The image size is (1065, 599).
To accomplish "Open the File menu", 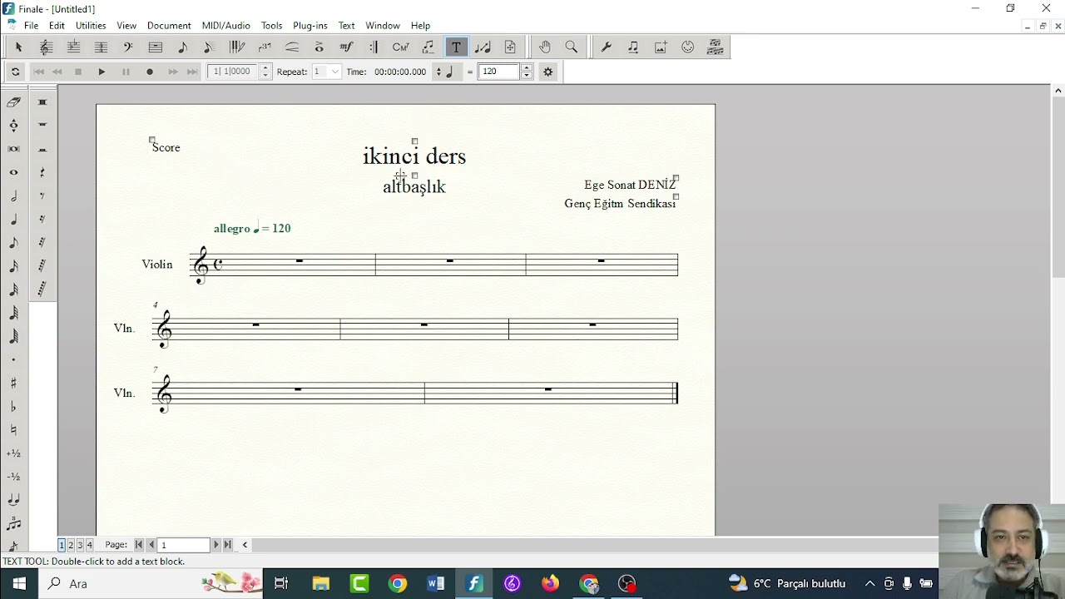I will tap(31, 26).
